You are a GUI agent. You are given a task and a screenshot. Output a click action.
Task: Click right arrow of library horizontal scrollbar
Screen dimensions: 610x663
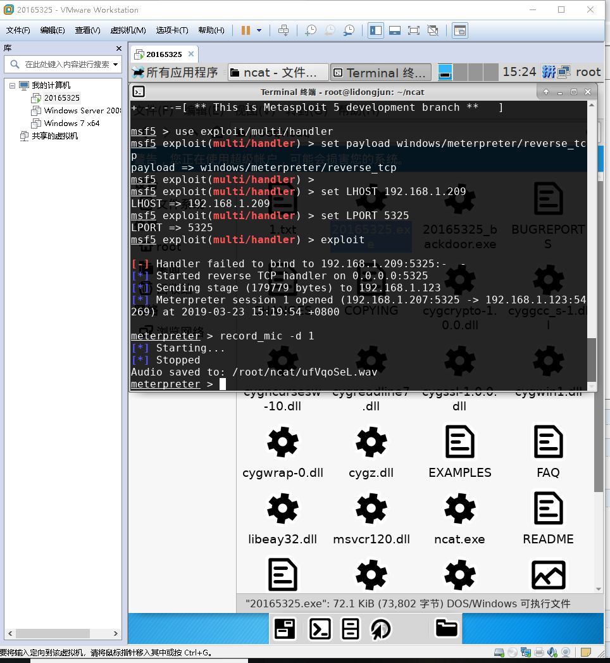click(x=115, y=633)
